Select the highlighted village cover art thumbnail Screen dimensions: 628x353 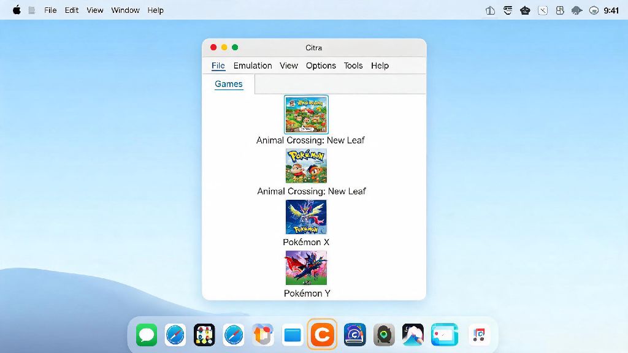coord(307,115)
